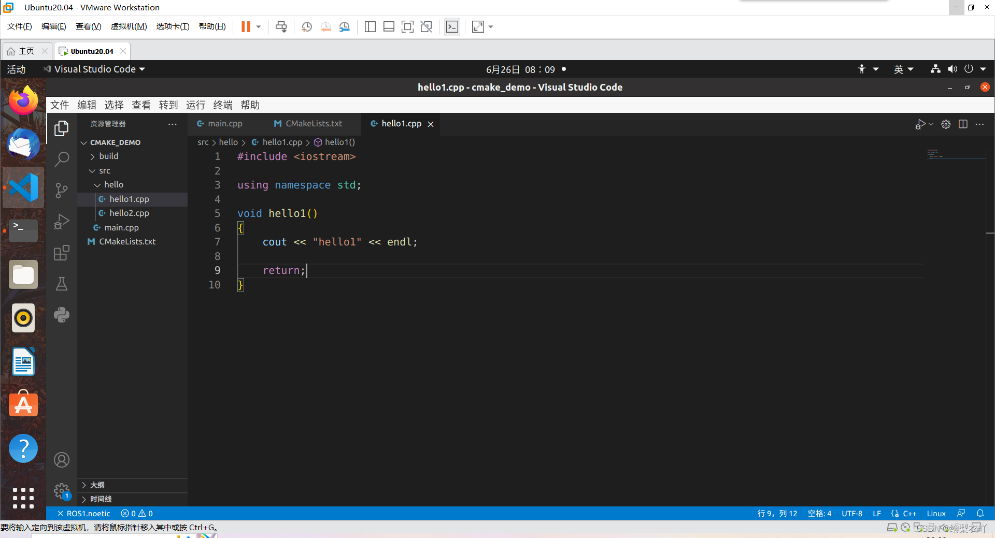Click the run/debug file button in editor
Image resolution: width=995 pixels, height=538 pixels.
pyautogui.click(x=920, y=124)
